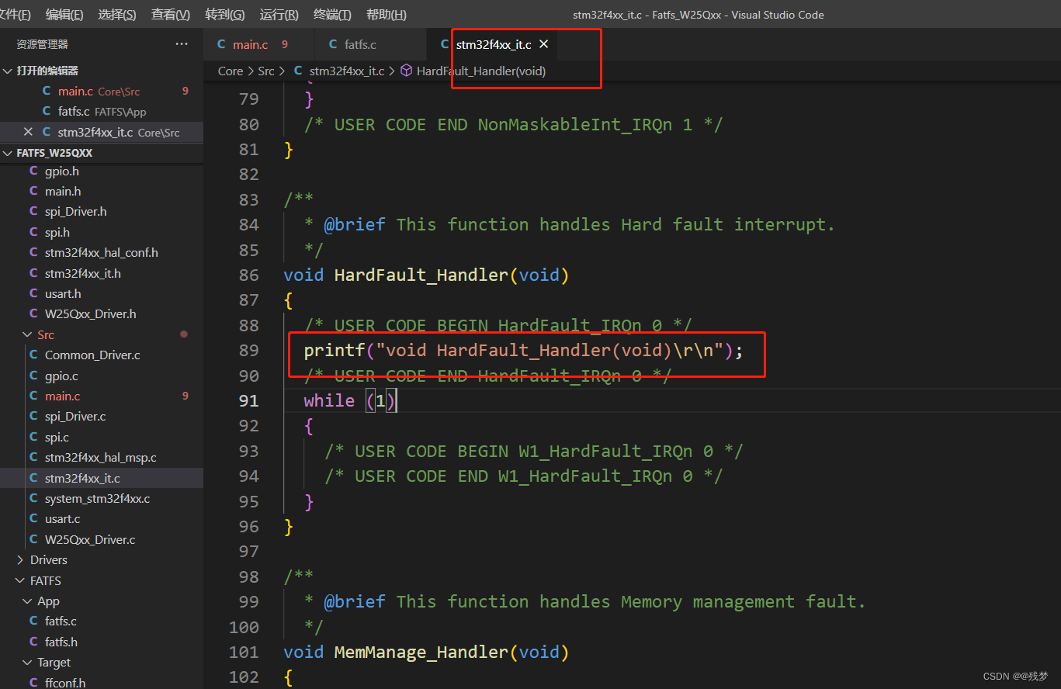Viewport: 1061px width, 689px height.
Task: Place cursor on printf statement line
Action: [x=523, y=351]
